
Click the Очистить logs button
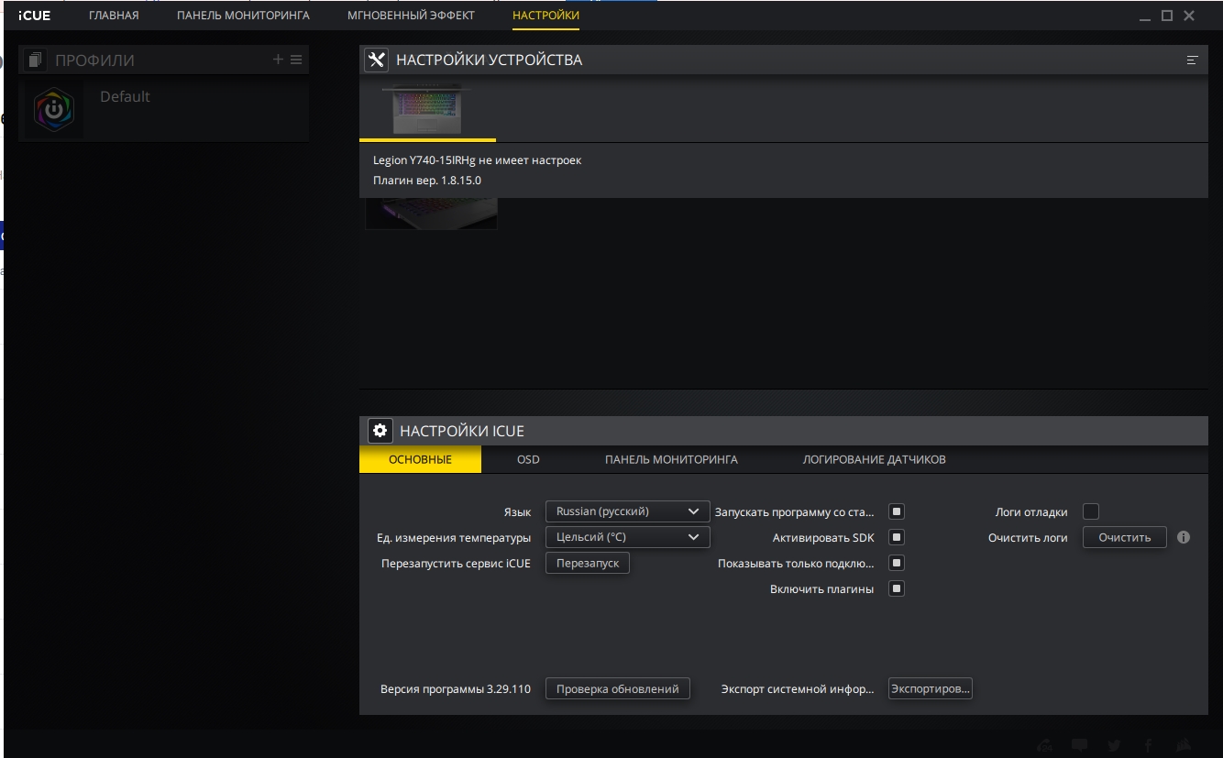pos(1125,537)
